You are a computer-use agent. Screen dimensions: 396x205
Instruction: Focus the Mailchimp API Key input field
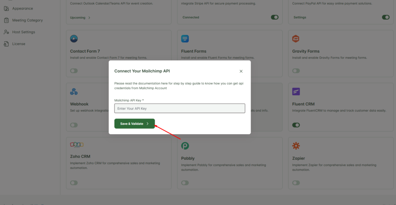point(179,108)
